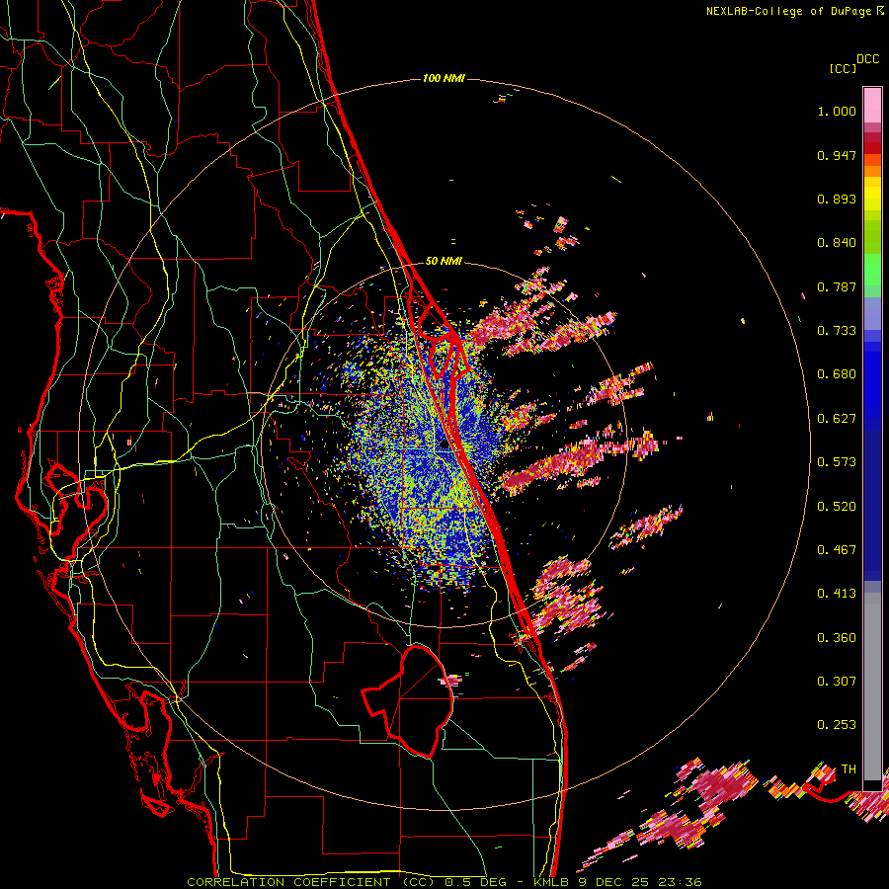The height and width of the screenshot is (889, 889).
Task: Click the 0.467 scale value
Action: coord(837,550)
